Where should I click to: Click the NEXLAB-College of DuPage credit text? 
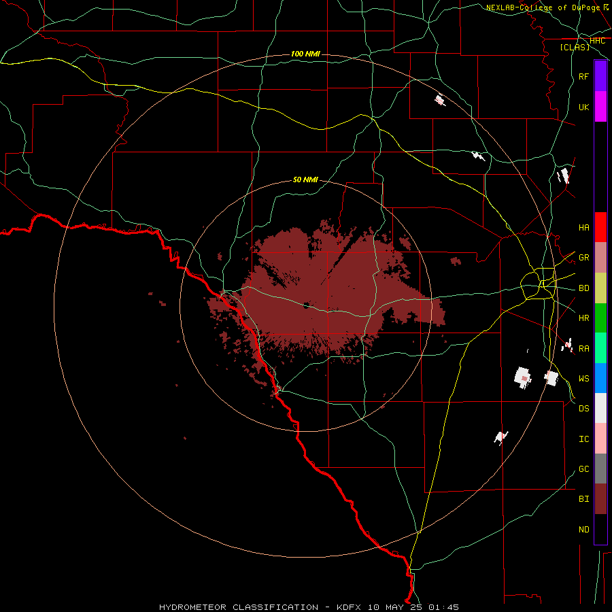pos(543,7)
